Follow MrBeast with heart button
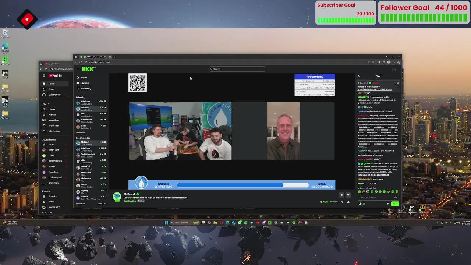The image size is (471, 265). coord(348,195)
